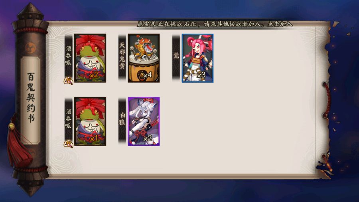
Task: Click the x4 quantity on the drum card
Action: click(147, 75)
